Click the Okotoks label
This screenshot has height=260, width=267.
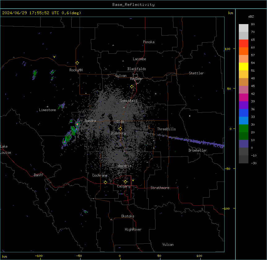[128, 216]
